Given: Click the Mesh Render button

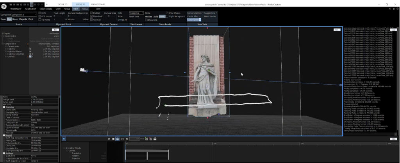Looking at the screenshot, I should [x=210, y=16].
